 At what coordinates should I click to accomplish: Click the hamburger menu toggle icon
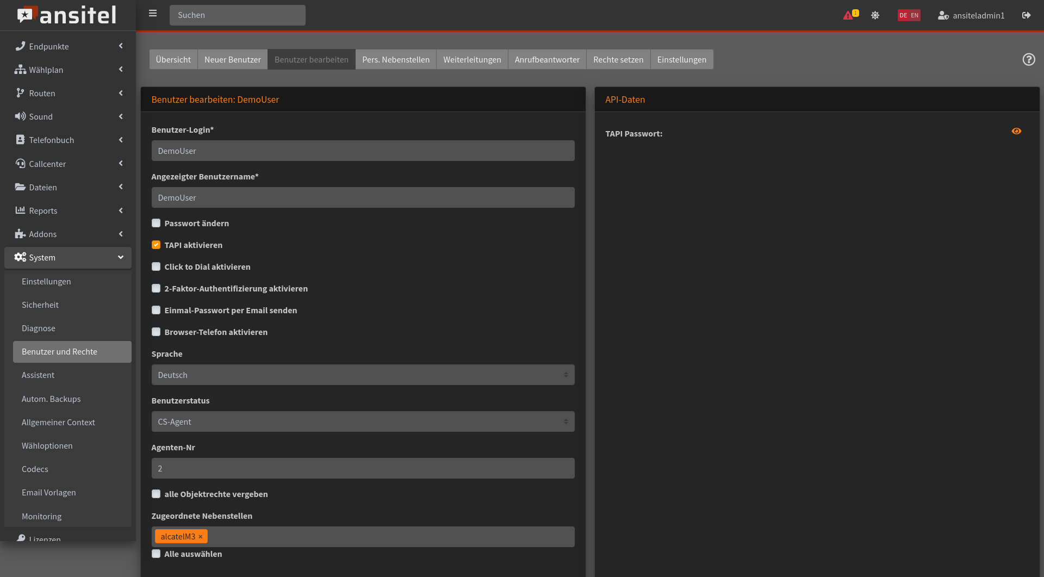(153, 14)
